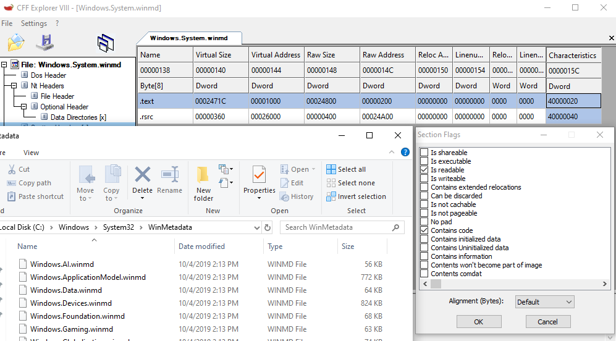Open the Alignment (Bytes) Default combo box
616x341 pixels.
(544, 301)
